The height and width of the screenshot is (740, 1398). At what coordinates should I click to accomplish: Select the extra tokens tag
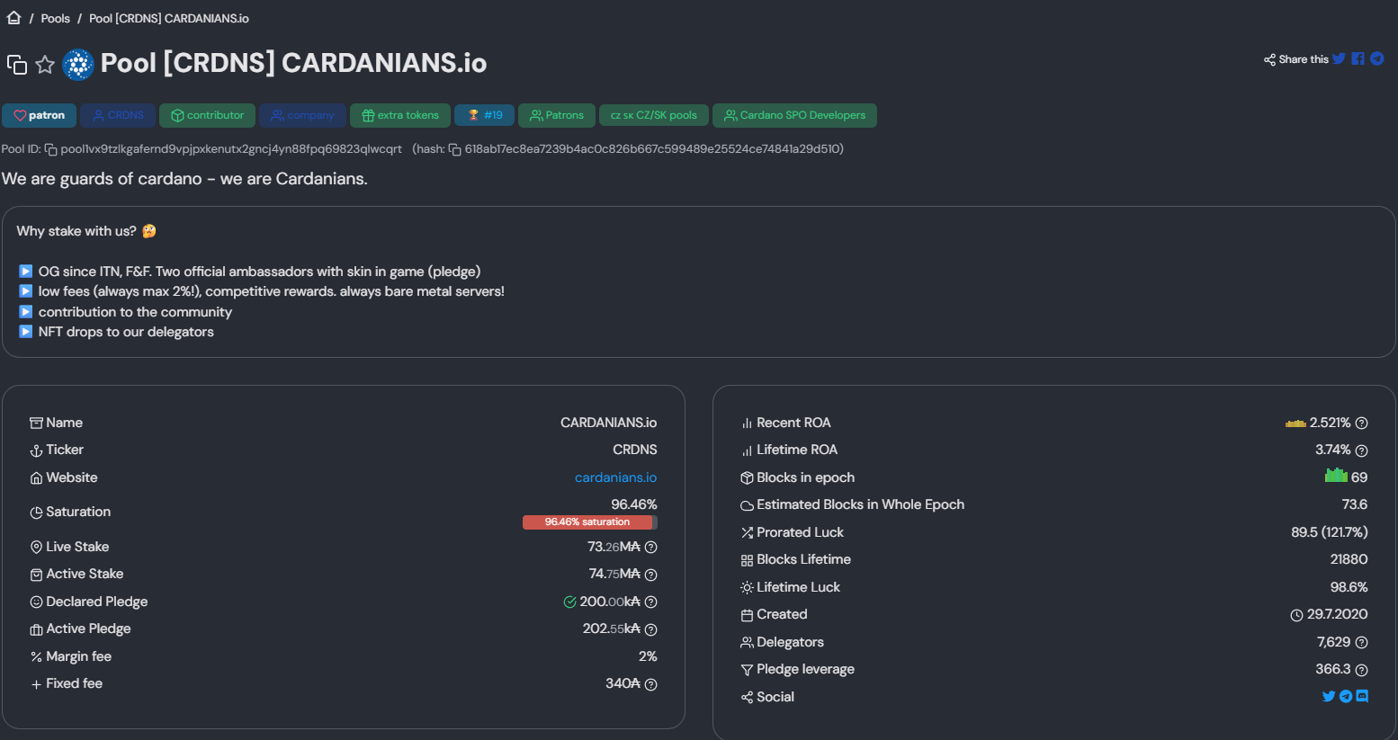[400, 115]
